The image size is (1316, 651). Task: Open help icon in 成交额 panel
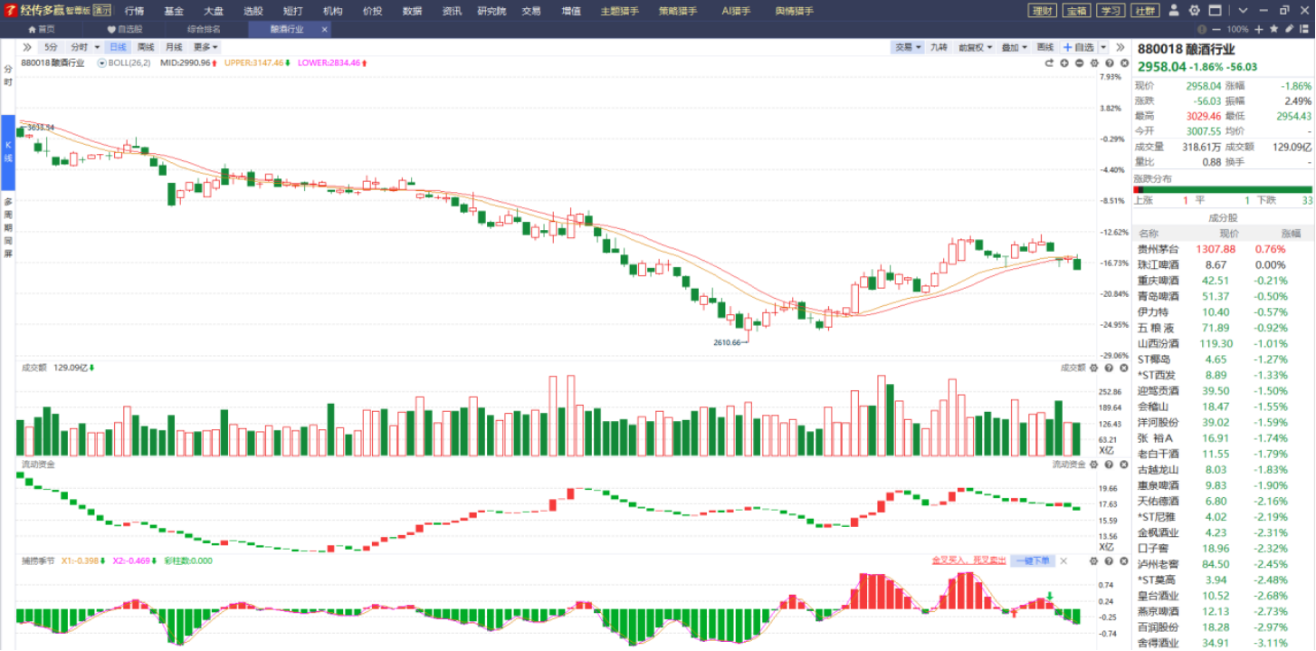(1108, 368)
